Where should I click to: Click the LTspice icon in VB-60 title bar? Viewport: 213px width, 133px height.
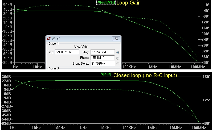point(49,39)
